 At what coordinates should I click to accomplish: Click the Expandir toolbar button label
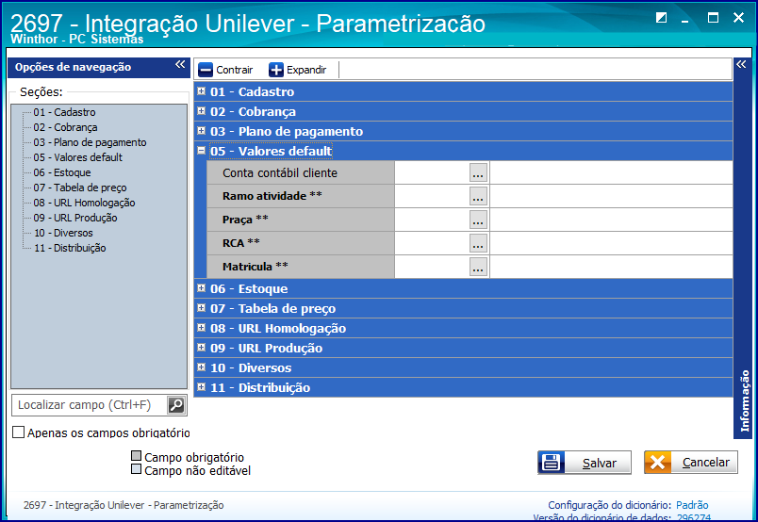click(306, 70)
